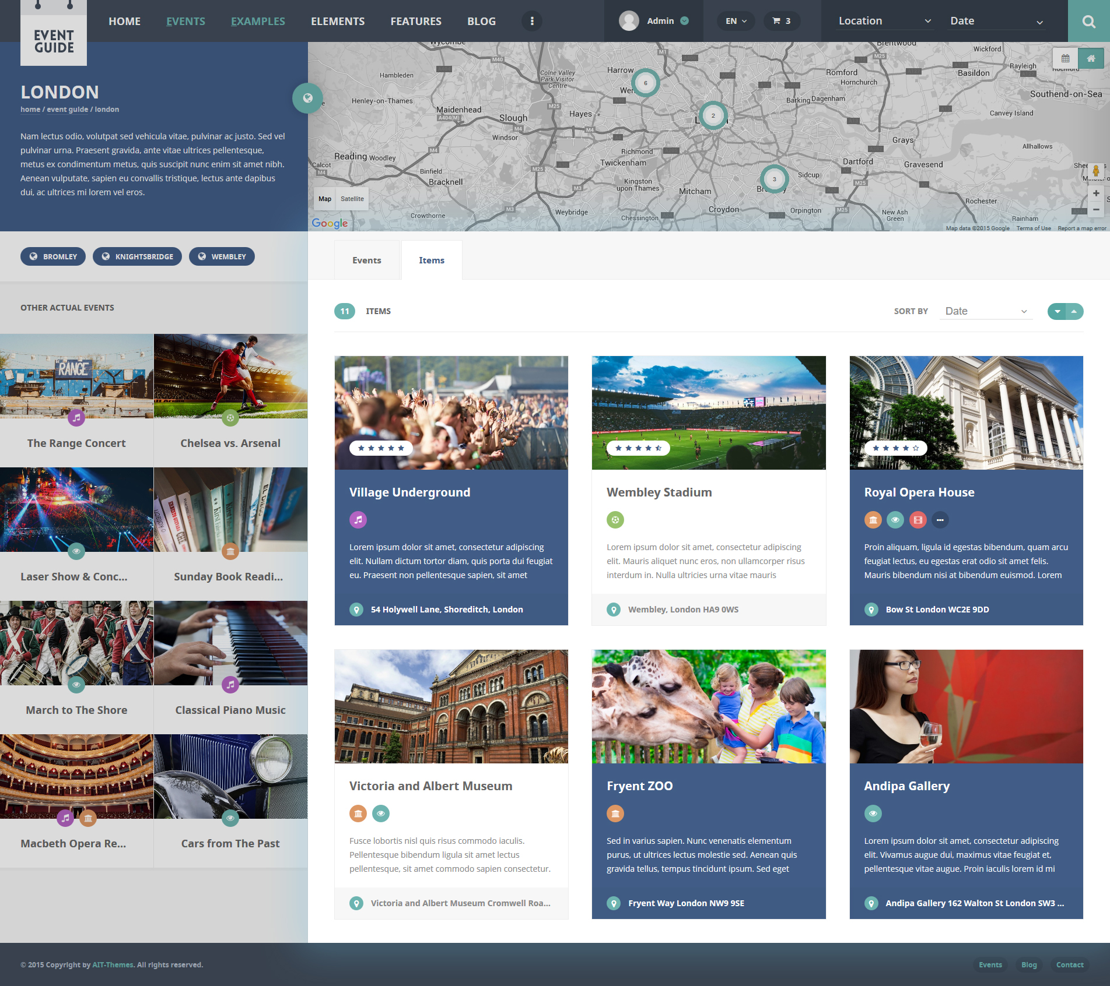Open the Village Underground title

[x=409, y=492]
